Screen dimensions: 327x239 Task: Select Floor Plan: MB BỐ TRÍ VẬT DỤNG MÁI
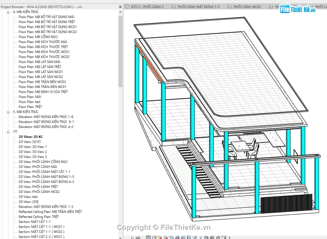point(46,17)
